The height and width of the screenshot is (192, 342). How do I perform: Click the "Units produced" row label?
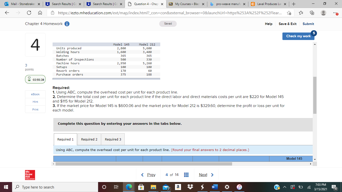tap(69, 48)
